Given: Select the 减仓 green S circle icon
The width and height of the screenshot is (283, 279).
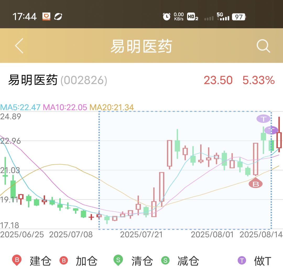Looking at the screenshot, I should pos(165,260).
